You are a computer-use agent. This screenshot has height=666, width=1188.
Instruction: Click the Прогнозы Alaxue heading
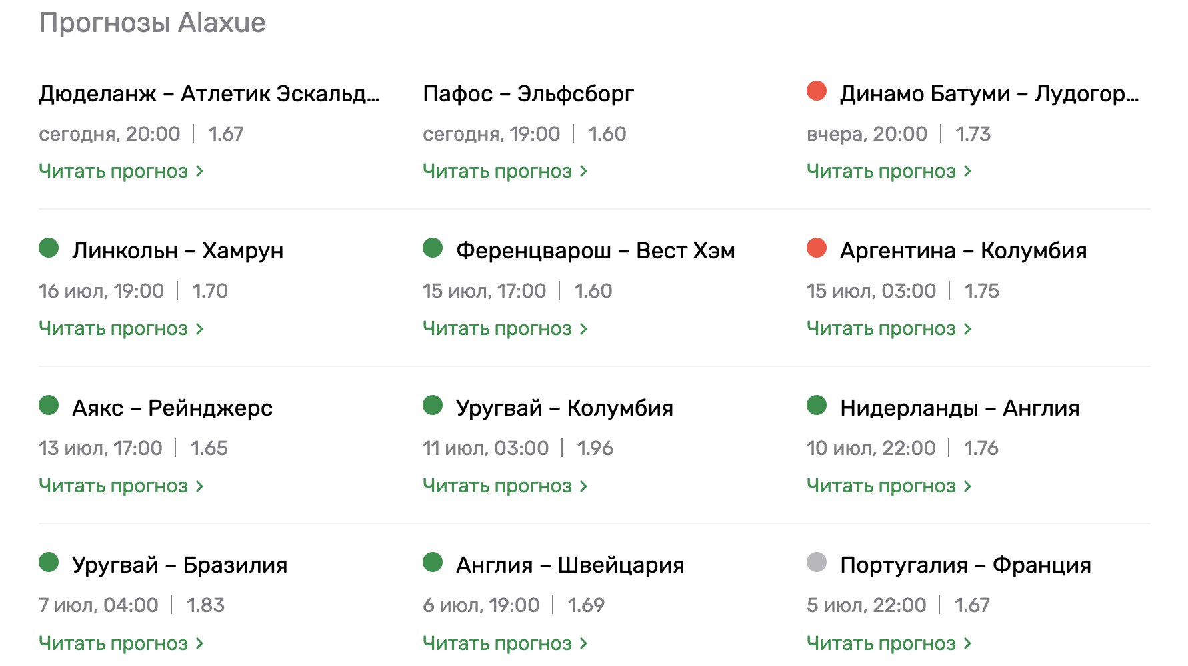pos(153,23)
